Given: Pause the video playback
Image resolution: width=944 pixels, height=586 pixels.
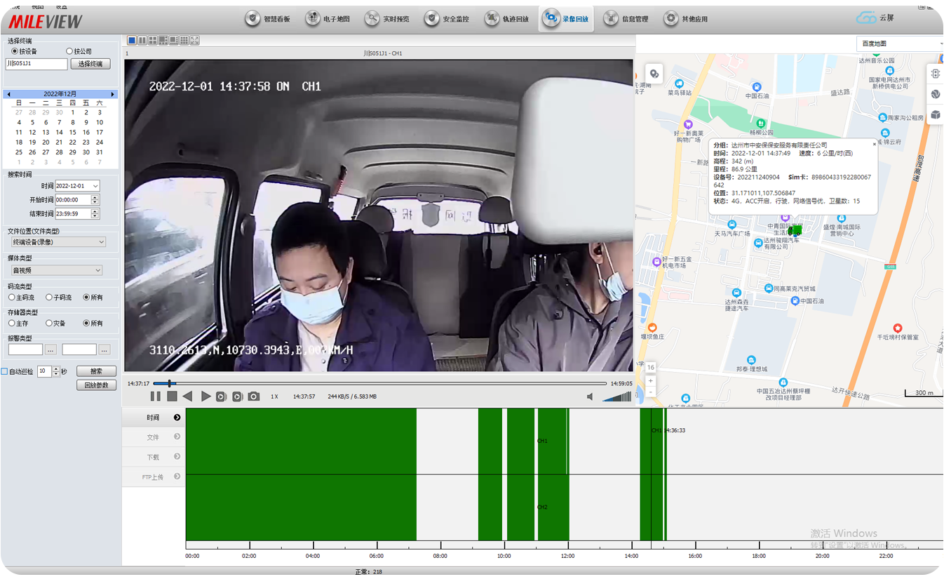Looking at the screenshot, I should pos(155,397).
